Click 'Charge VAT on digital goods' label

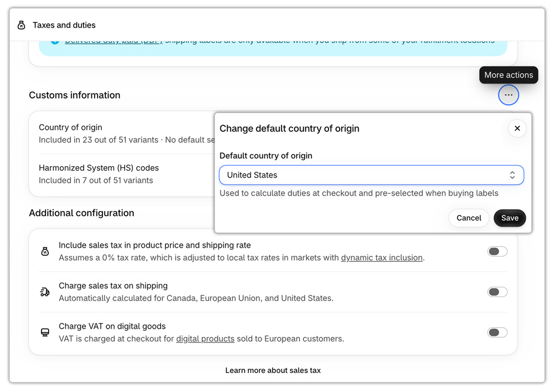click(112, 326)
